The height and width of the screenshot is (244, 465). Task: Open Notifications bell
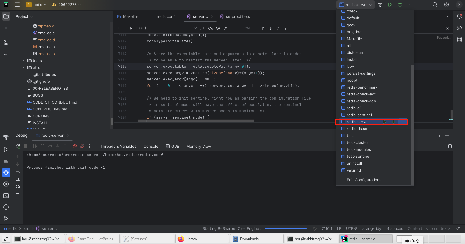tap(459, 16)
